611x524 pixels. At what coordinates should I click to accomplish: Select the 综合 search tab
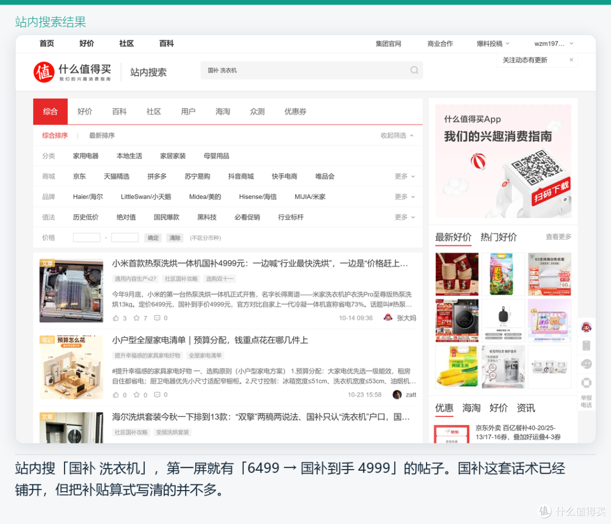[x=50, y=112]
